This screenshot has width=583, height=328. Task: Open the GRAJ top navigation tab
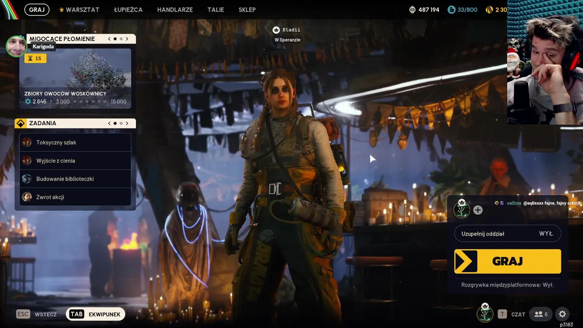[37, 10]
